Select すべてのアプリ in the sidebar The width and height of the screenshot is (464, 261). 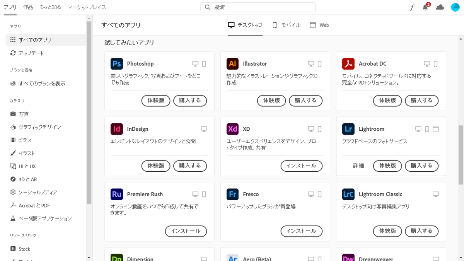pyautogui.click(x=46, y=40)
